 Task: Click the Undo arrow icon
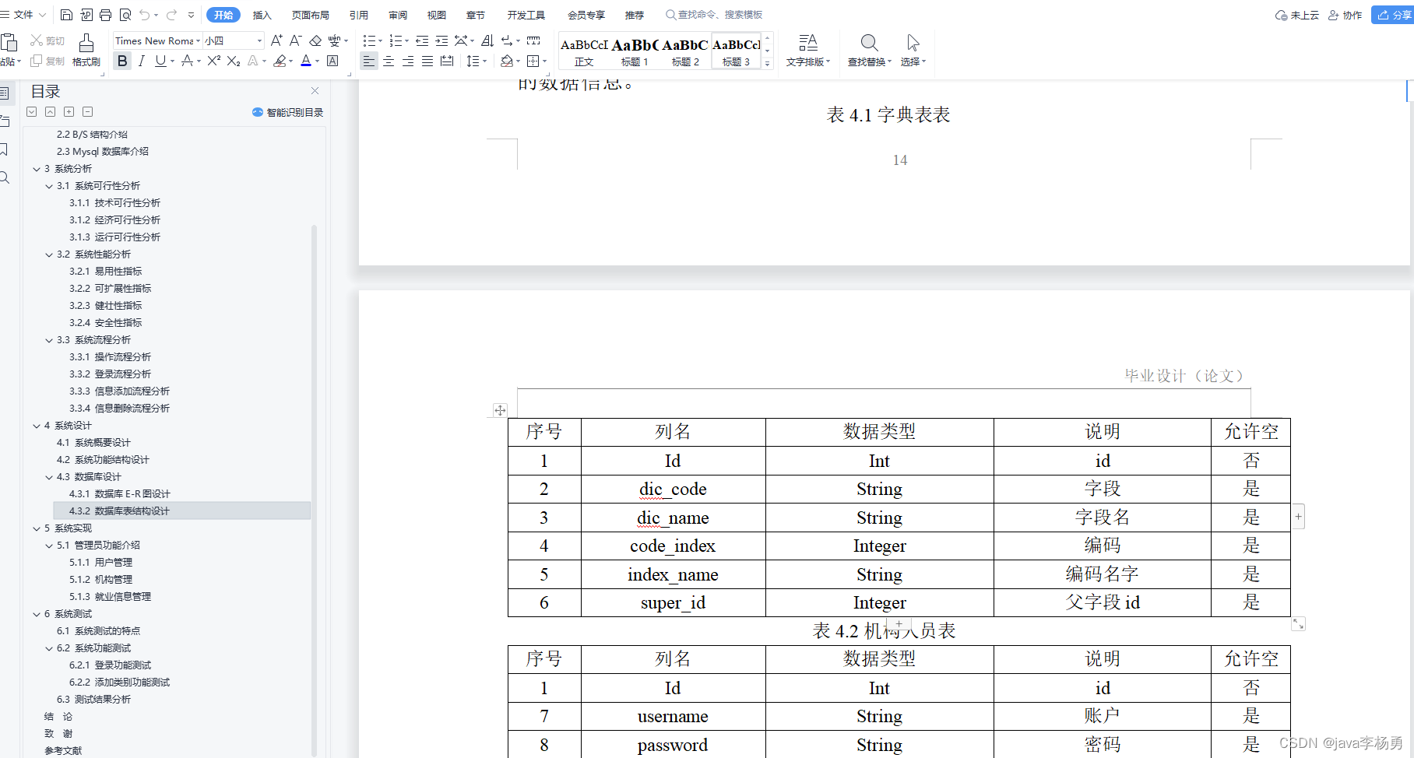coord(144,15)
